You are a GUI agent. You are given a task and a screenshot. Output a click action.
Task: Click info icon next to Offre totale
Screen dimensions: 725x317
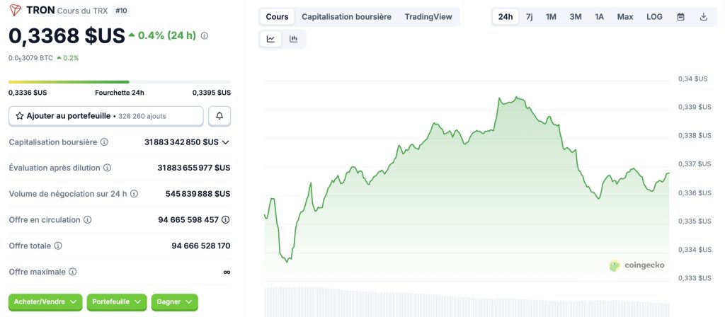(58, 246)
